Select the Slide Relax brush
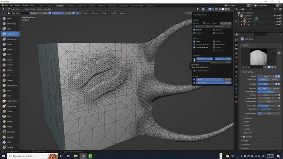The width and height of the screenshot is (283, 159). click(x=10, y=132)
